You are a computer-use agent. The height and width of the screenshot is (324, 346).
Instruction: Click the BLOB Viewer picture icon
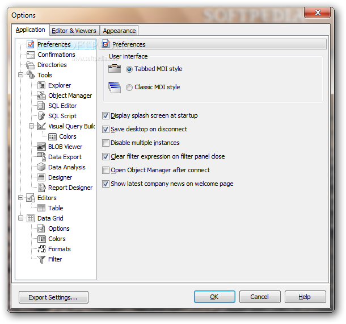coord(41,147)
